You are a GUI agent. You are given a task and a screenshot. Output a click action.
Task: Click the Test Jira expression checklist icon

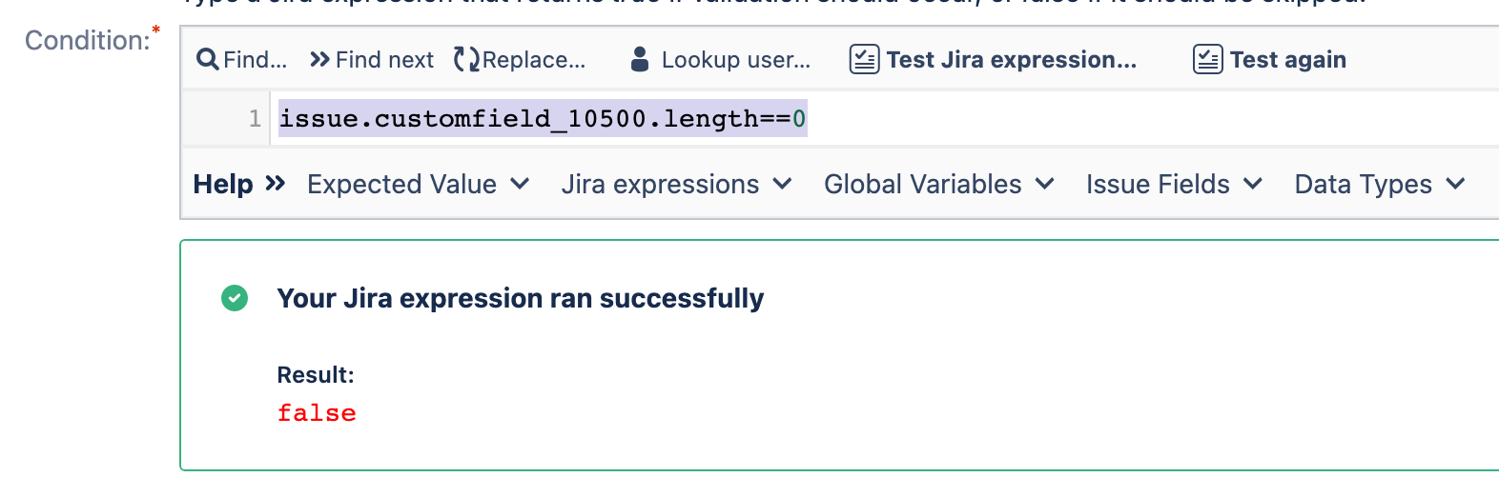click(x=864, y=59)
